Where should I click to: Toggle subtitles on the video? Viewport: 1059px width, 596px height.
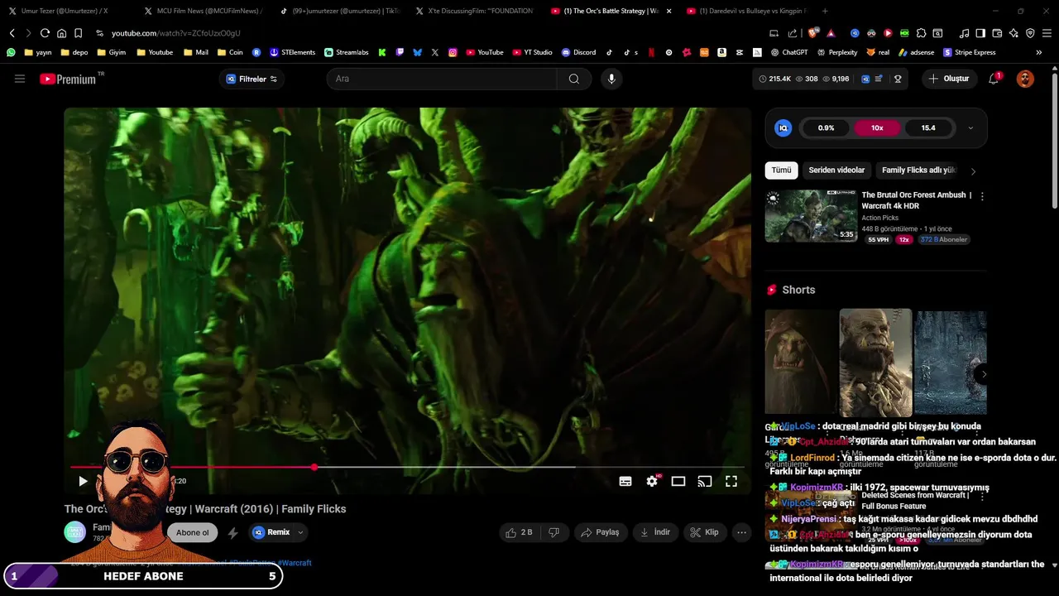[625, 481]
